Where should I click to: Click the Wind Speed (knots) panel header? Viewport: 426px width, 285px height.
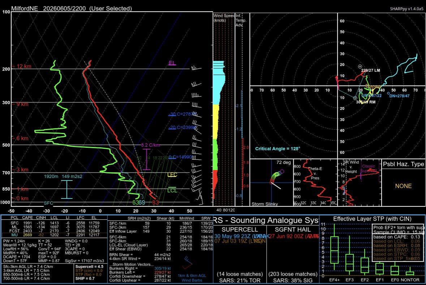point(224,18)
